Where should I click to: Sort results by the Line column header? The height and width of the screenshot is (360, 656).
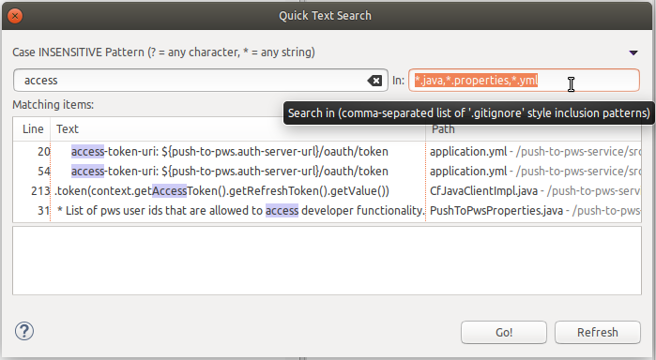click(x=32, y=129)
